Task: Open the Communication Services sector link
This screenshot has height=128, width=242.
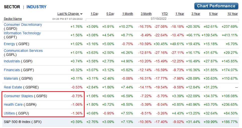Action: click(x=23, y=51)
